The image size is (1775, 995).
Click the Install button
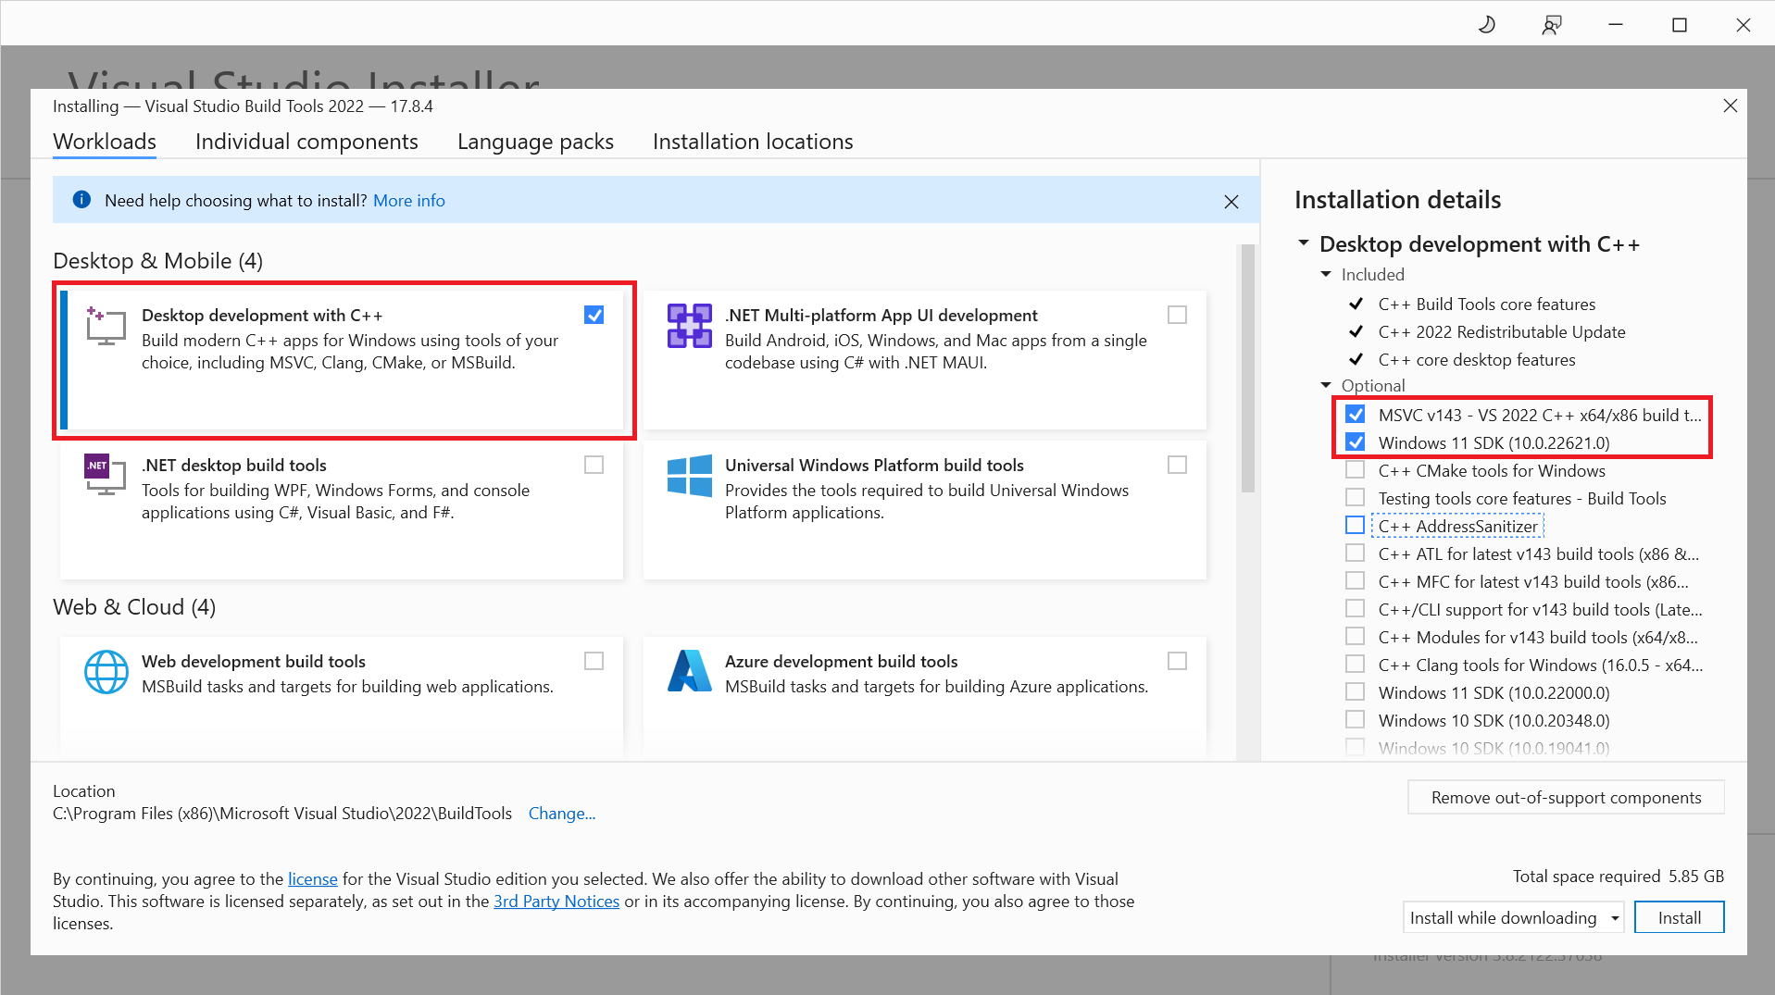coord(1680,917)
